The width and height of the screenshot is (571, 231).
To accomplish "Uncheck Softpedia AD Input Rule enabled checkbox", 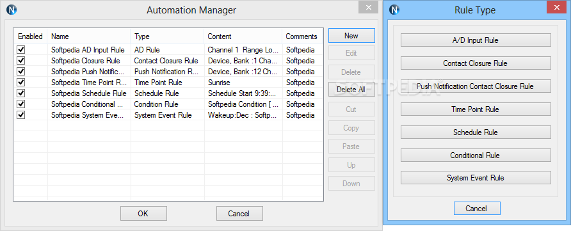I will 20,49.
